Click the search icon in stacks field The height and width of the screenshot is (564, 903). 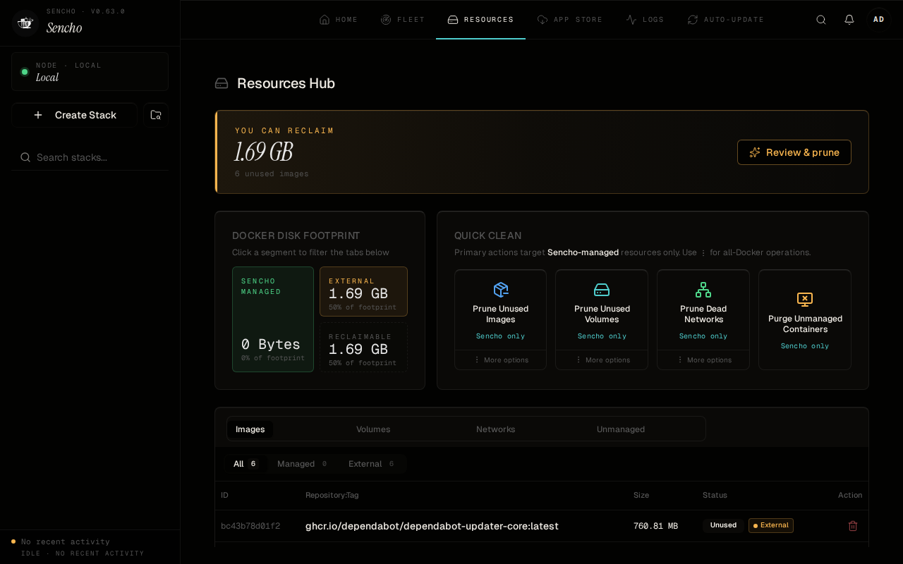(25, 157)
